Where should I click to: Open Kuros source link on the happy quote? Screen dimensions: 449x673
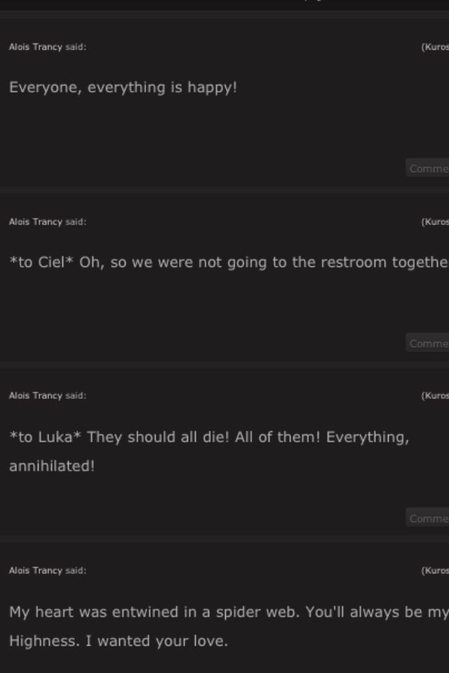(436, 47)
